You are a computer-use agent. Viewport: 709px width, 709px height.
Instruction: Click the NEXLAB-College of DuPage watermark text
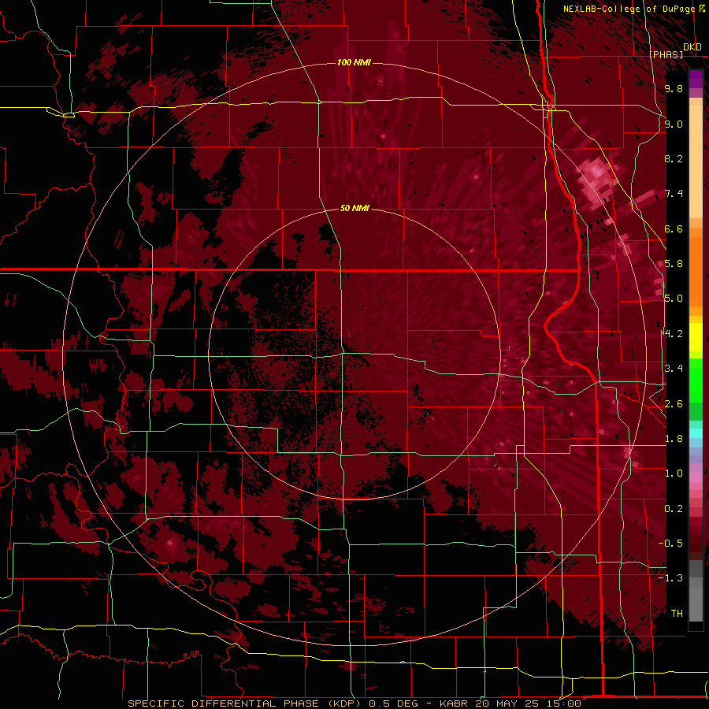pos(629,9)
